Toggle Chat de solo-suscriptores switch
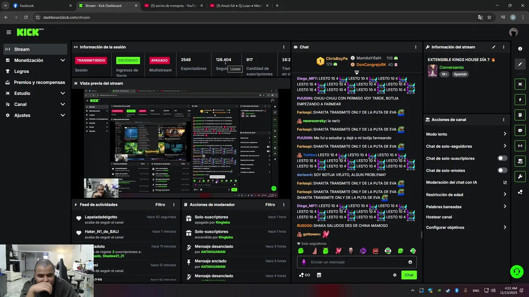The height and width of the screenshot is (297, 529). click(502, 158)
